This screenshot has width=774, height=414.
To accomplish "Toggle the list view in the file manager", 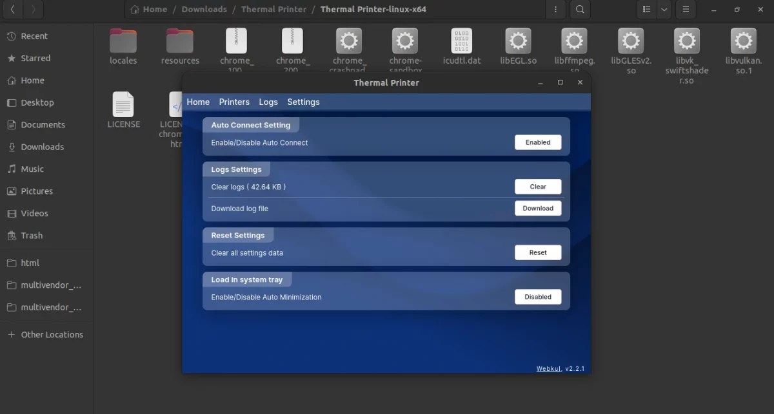I will 646,10.
